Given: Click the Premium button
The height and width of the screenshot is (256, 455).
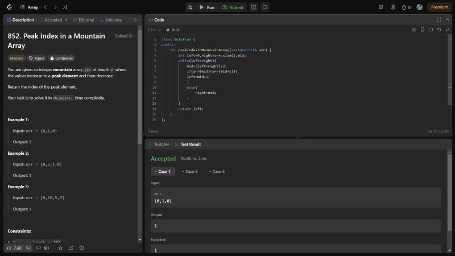Looking at the screenshot, I should (x=439, y=7).
